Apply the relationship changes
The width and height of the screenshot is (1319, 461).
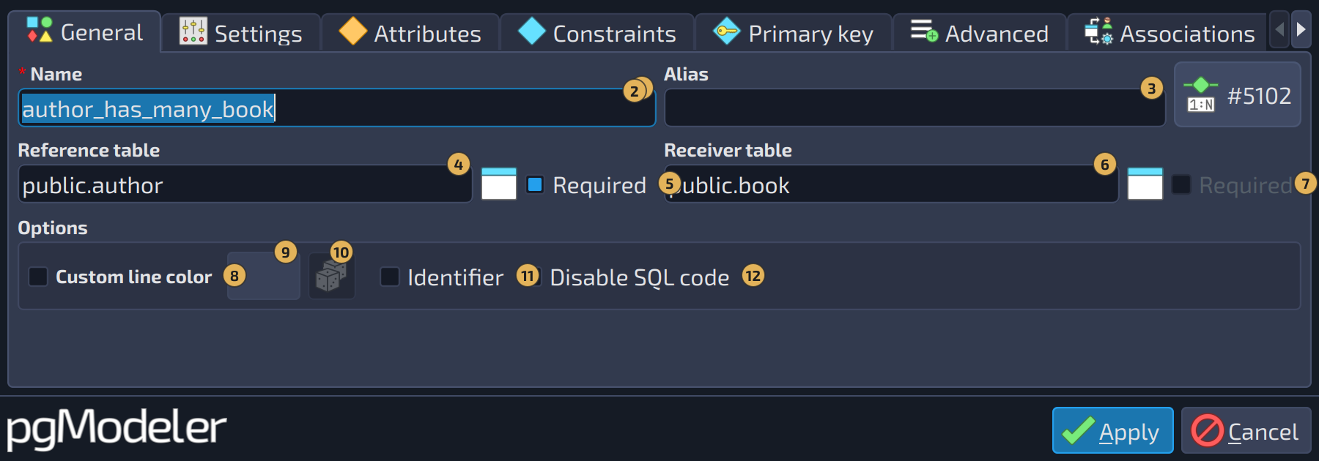[1112, 430]
